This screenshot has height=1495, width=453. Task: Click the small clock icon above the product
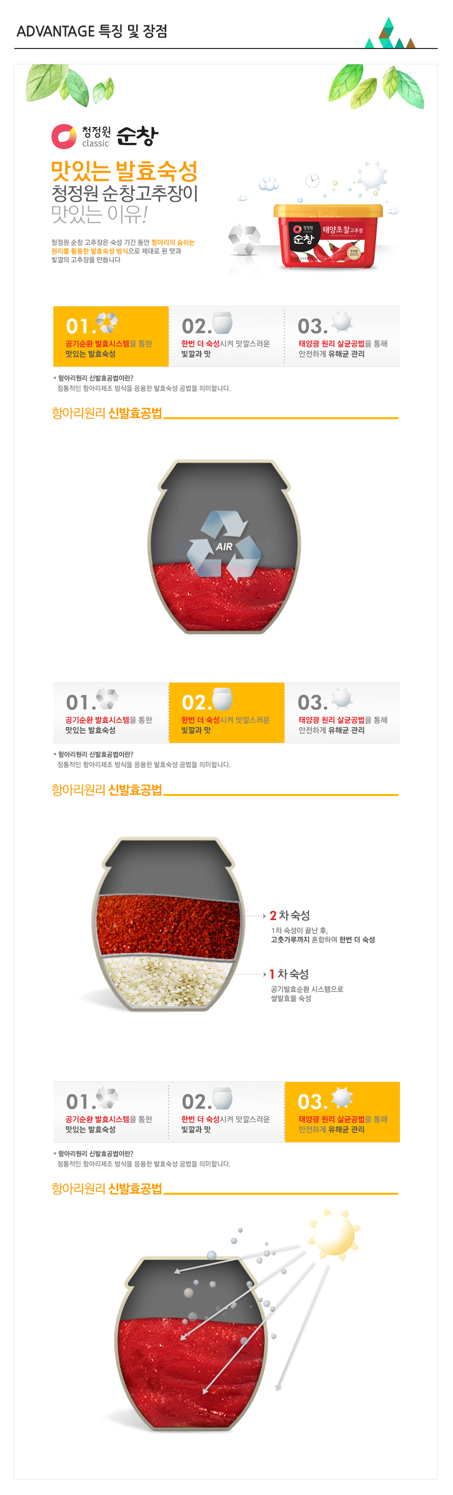click(312, 180)
